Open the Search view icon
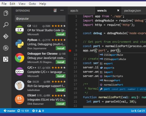146x116 pixels. click(6, 25)
